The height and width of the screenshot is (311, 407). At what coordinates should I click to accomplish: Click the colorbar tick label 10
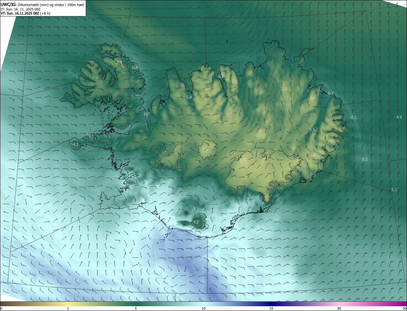click(203, 308)
